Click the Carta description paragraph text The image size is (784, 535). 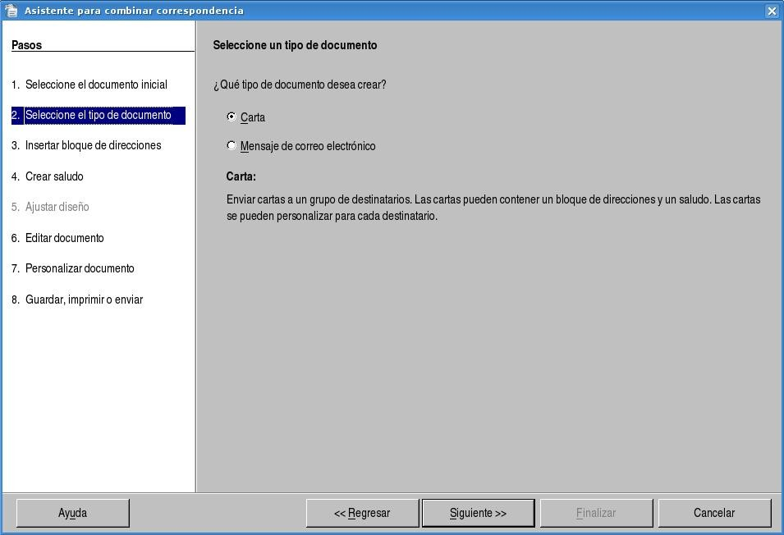pyautogui.click(x=493, y=208)
